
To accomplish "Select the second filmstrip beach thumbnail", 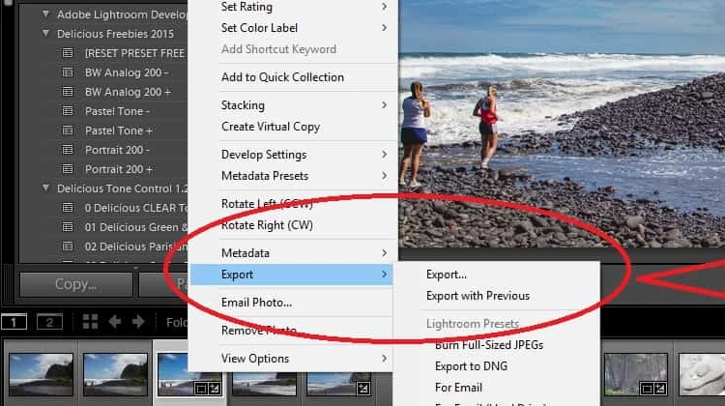I will (x=116, y=374).
